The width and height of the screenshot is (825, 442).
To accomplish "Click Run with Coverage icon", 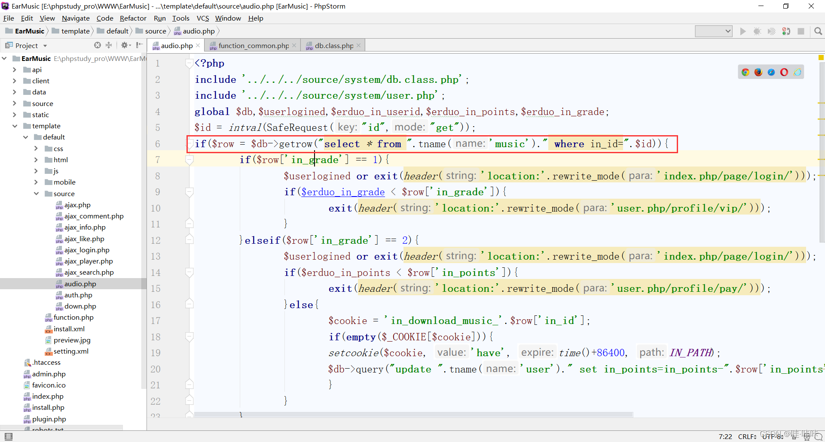I will click(x=772, y=31).
